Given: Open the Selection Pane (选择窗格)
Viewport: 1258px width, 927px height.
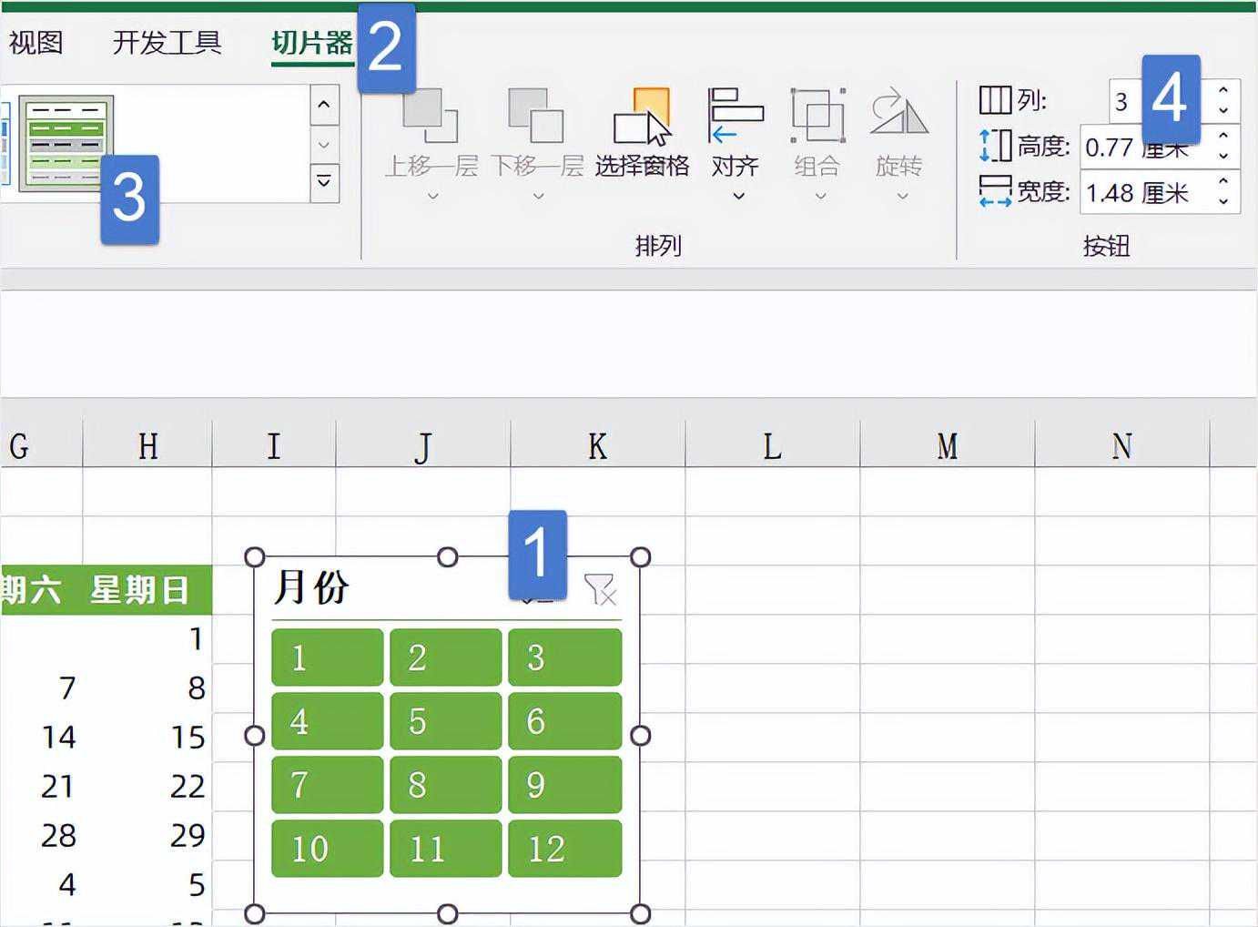Looking at the screenshot, I should tap(642, 117).
